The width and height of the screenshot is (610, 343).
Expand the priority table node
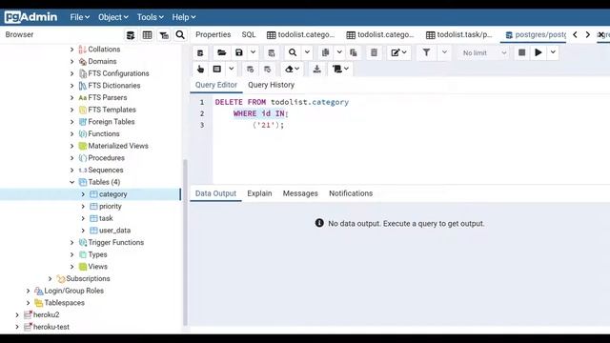point(83,206)
